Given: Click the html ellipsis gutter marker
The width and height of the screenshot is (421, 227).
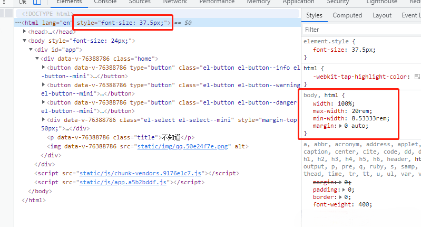Looking at the screenshot, I should point(18,23).
